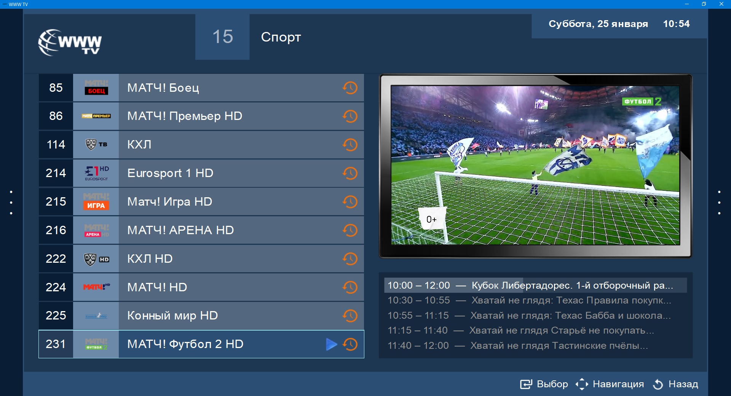Click the Выбор select button
This screenshot has width=731, height=396.
point(544,384)
